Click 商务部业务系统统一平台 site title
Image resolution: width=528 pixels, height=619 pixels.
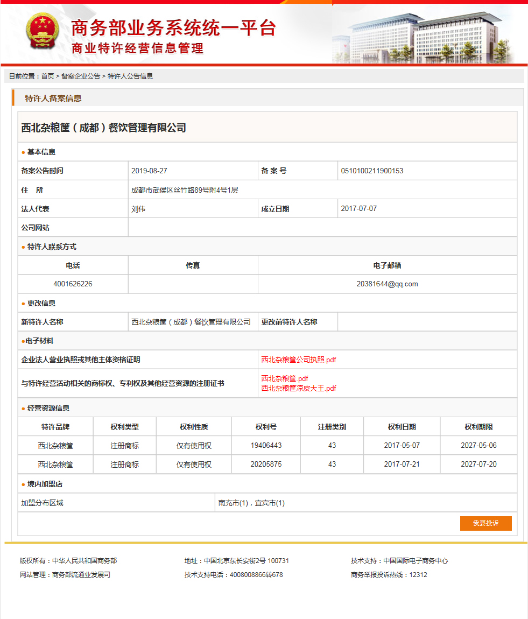click(x=174, y=28)
